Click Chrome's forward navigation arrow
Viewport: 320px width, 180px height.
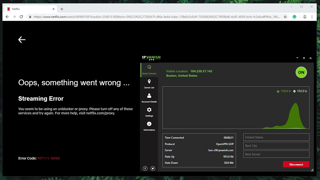coord(14,17)
